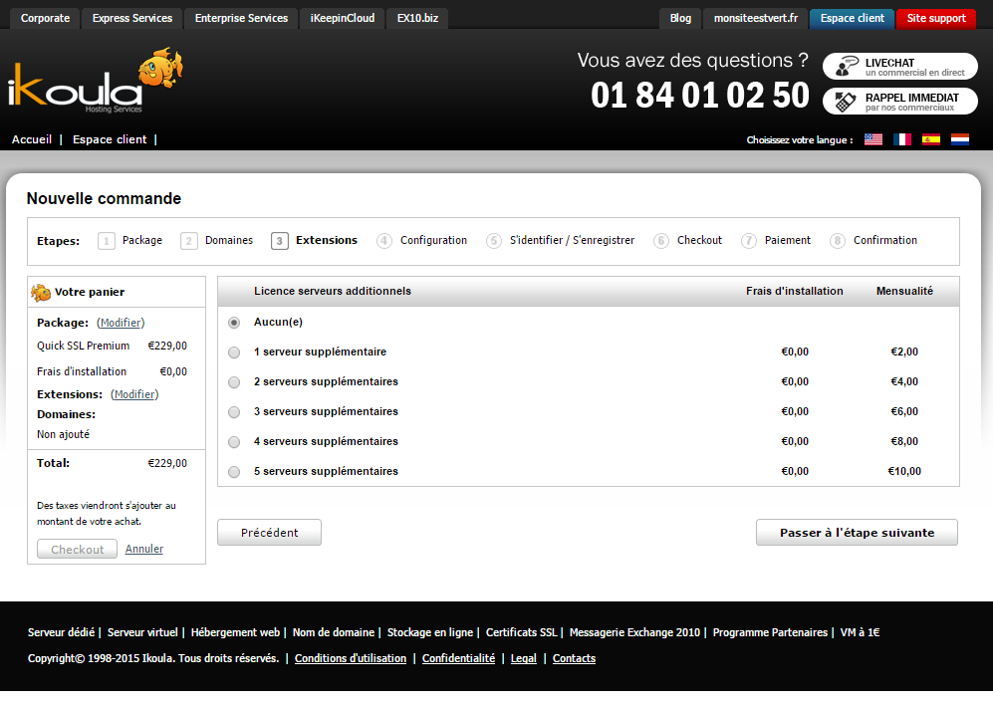Switch language using the French flag
The width and height of the screenshot is (993, 704).
point(902,139)
